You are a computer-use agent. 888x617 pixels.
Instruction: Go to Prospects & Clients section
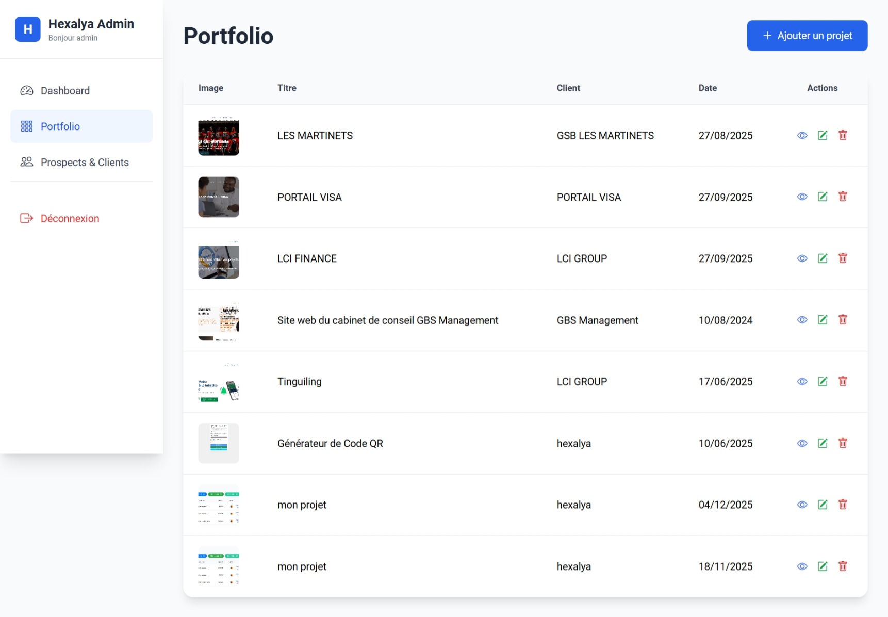coord(85,163)
